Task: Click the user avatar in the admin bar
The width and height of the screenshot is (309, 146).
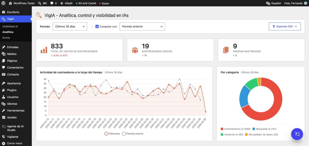Action: coord(305,3)
